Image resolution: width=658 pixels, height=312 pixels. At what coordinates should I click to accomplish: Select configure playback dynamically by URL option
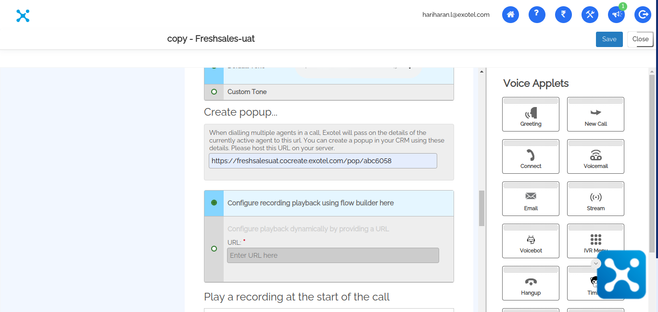214,249
